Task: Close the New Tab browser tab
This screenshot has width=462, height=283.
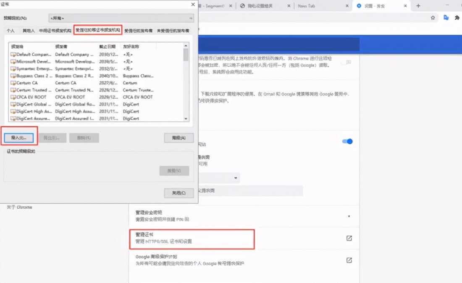Action: (x=347, y=6)
